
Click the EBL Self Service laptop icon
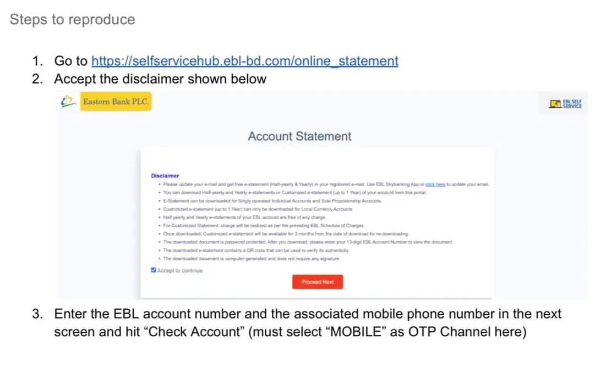coord(555,104)
